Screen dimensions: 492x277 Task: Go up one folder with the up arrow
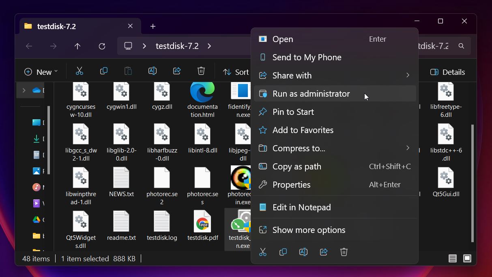(77, 46)
